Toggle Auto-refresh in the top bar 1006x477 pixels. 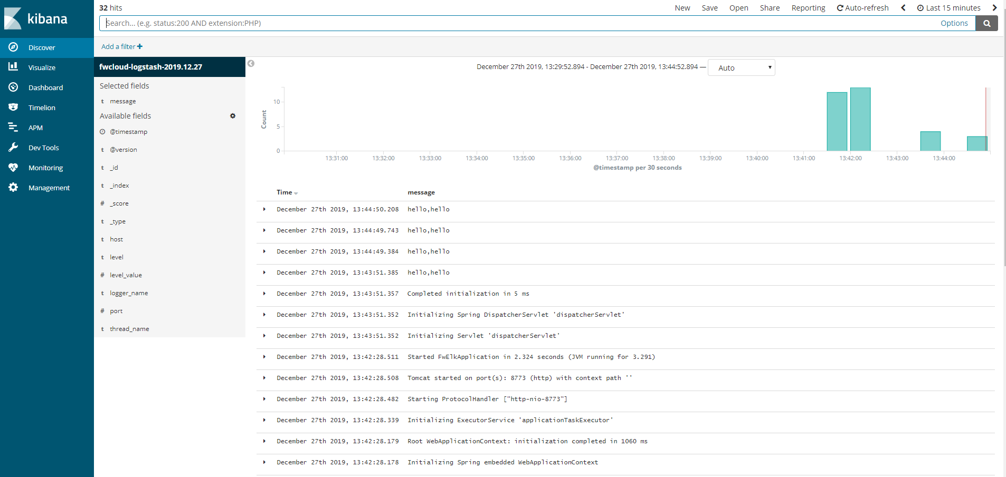862,8
